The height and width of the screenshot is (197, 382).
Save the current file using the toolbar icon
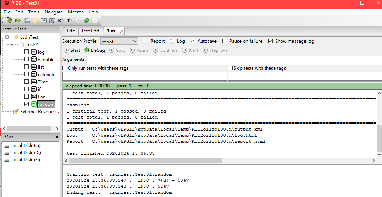pos(44,21)
